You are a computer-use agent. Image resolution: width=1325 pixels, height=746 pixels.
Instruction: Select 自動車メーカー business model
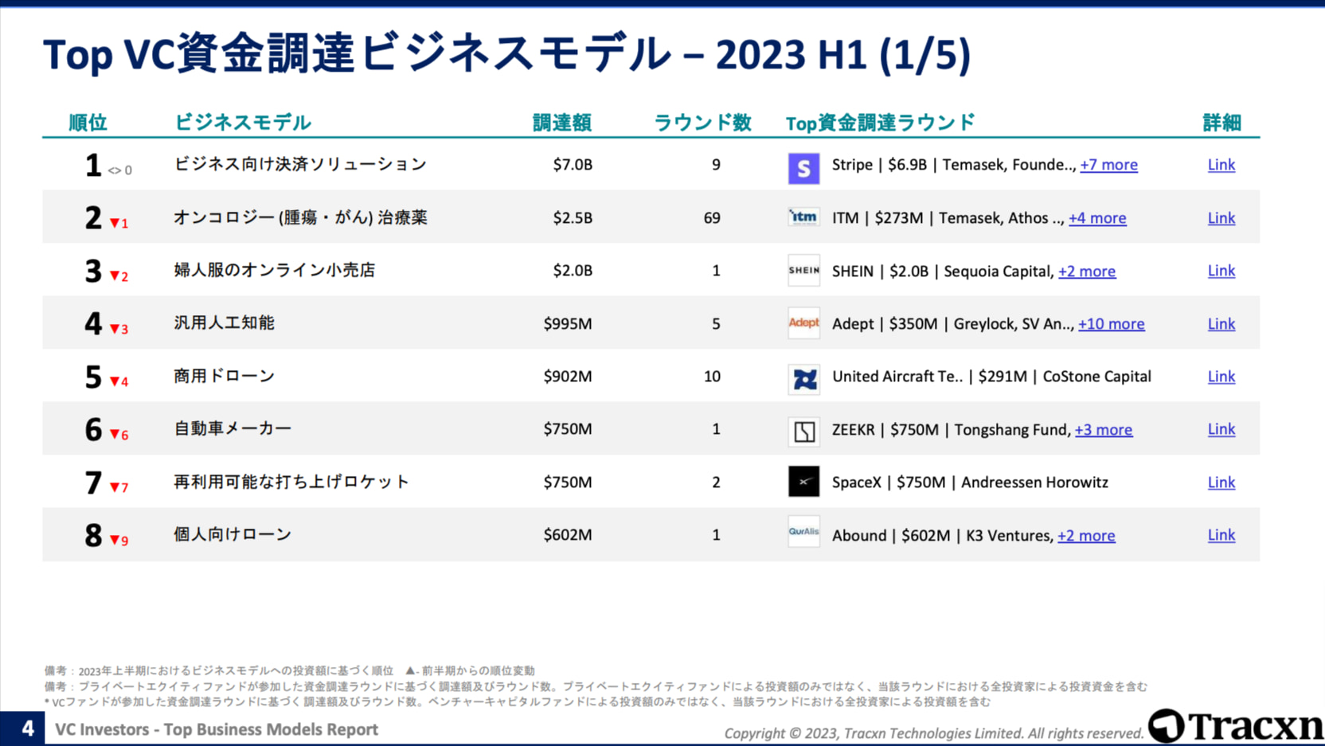tap(233, 428)
